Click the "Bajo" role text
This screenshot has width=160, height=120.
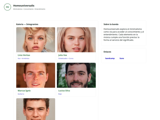pos(60,94)
